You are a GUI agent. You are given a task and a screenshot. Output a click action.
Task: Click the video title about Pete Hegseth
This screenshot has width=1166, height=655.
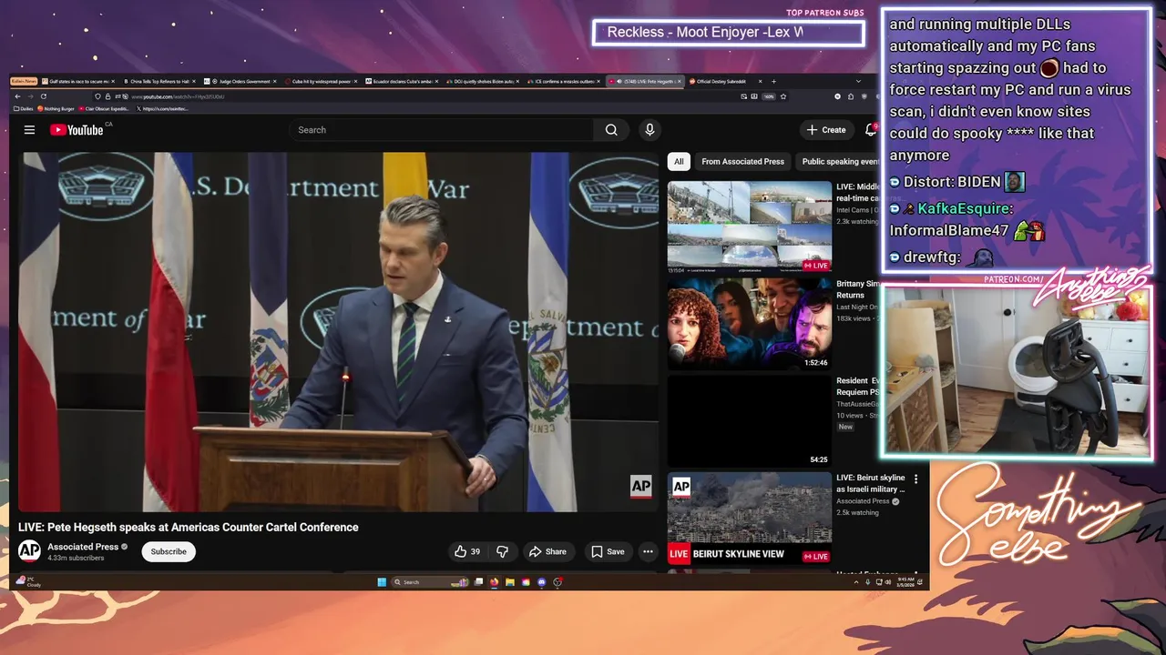[189, 527]
